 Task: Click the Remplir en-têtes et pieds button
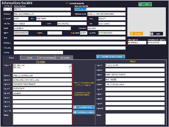click(x=110, y=57)
